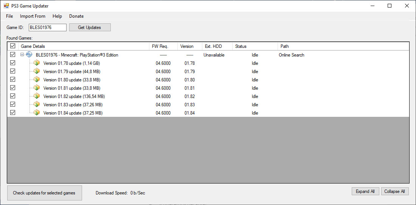The height and width of the screenshot is (205, 416).
Task: Uncheck the Version 01.78 update checkbox
Action: (x=12, y=63)
